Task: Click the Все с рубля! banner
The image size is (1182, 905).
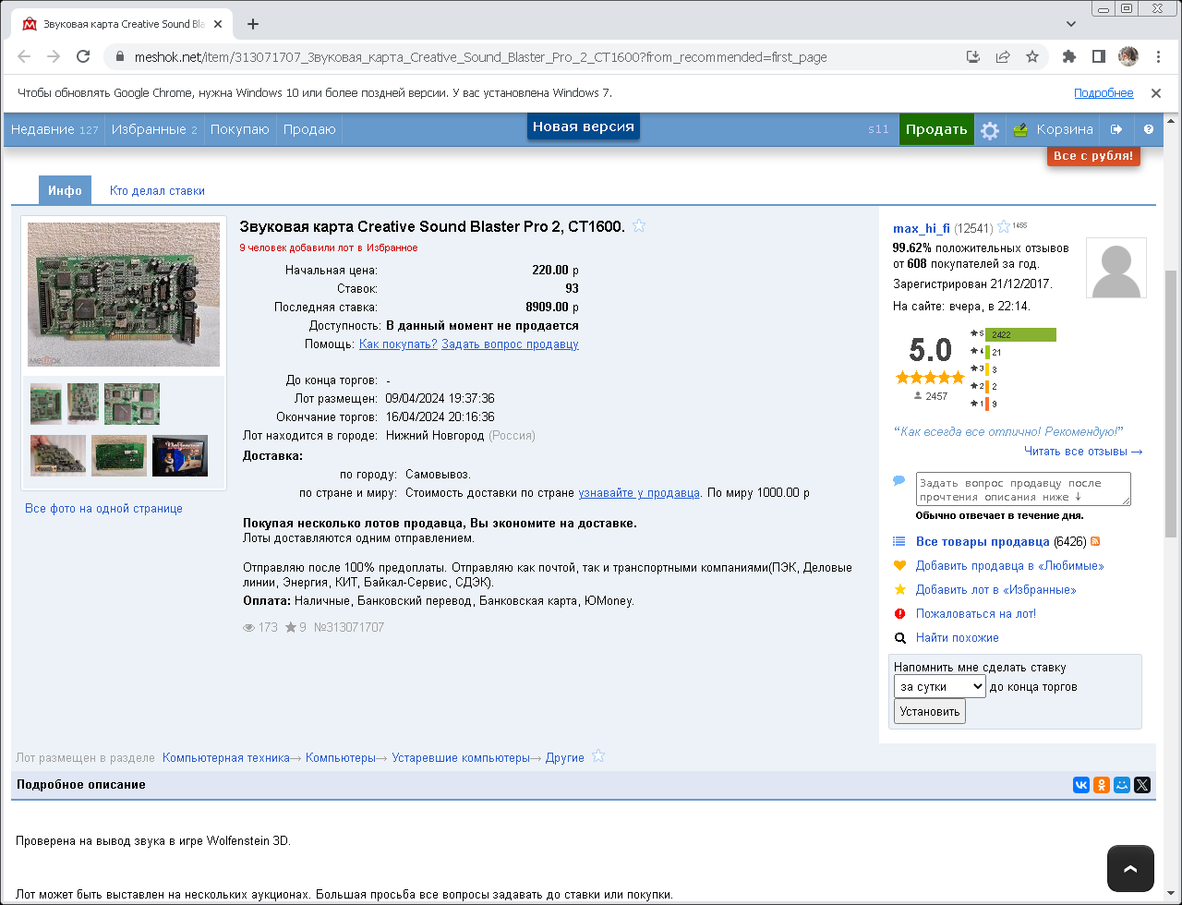Action: tap(1094, 156)
